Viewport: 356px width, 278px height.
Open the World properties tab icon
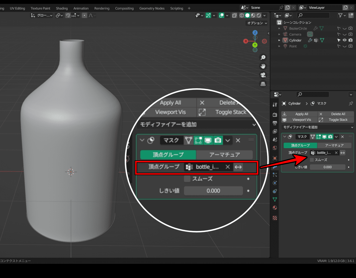(x=275, y=148)
